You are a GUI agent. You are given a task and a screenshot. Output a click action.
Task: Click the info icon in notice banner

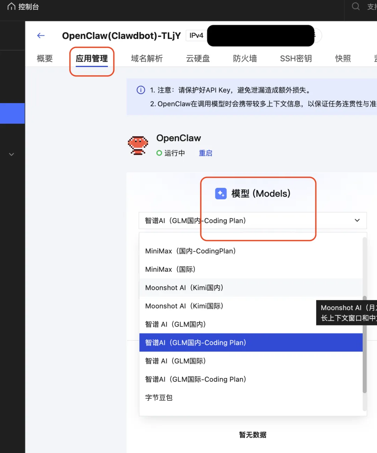point(141,90)
